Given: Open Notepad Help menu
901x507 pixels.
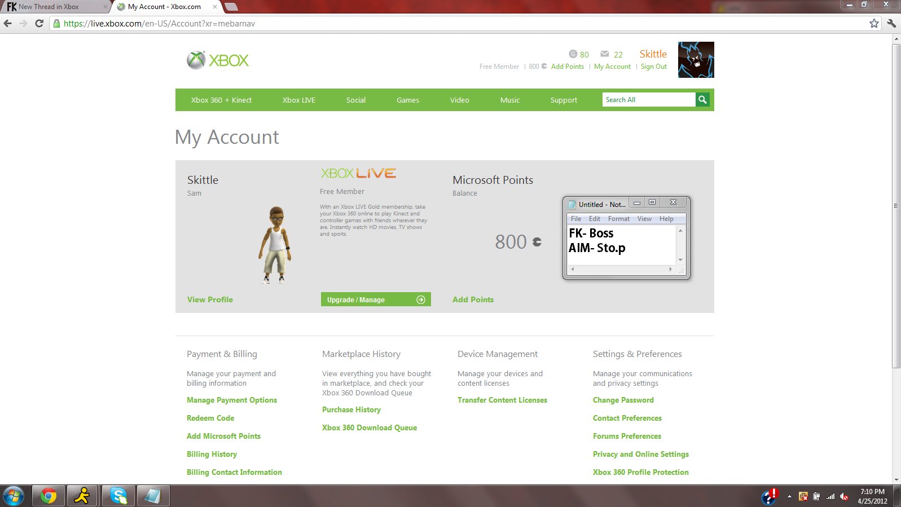Looking at the screenshot, I should [x=666, y=219].
